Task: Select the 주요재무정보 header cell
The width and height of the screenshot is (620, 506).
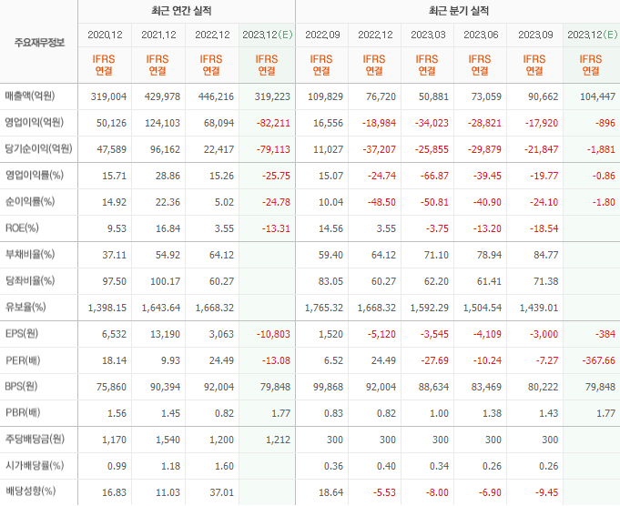Action: point(39,42)
